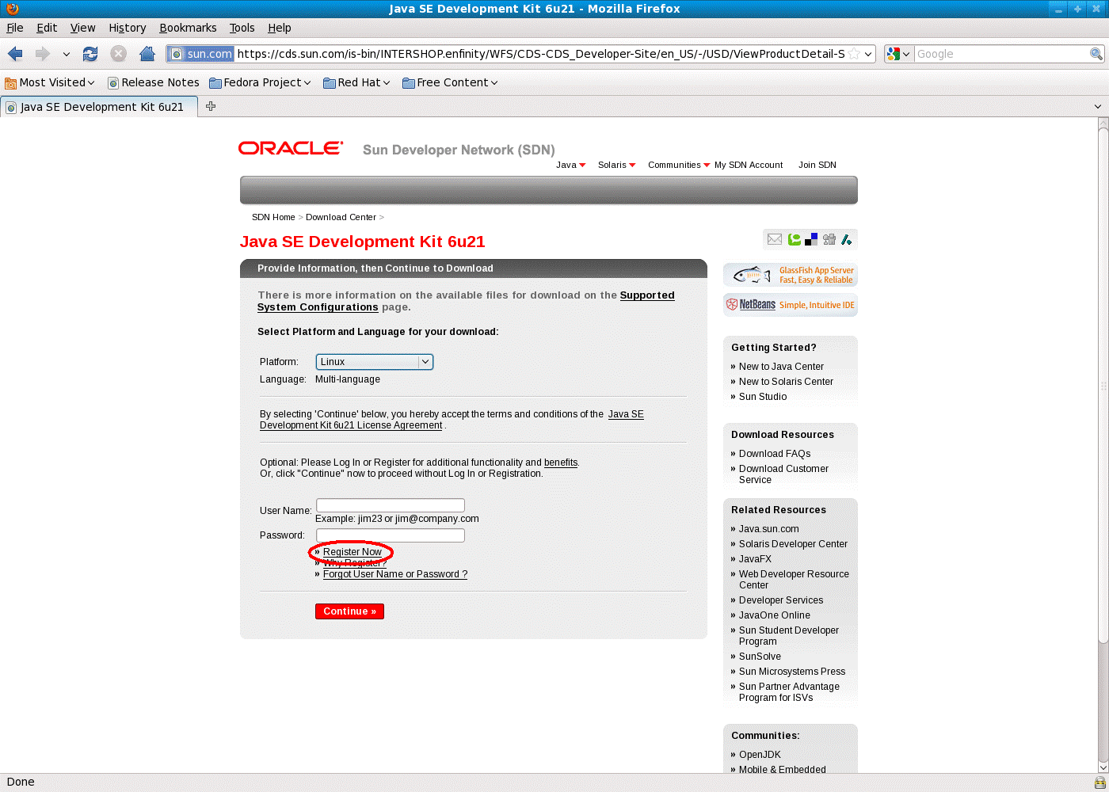Open the Edit menu
This screenshot has height=792, width=1109.
[47, 28]
